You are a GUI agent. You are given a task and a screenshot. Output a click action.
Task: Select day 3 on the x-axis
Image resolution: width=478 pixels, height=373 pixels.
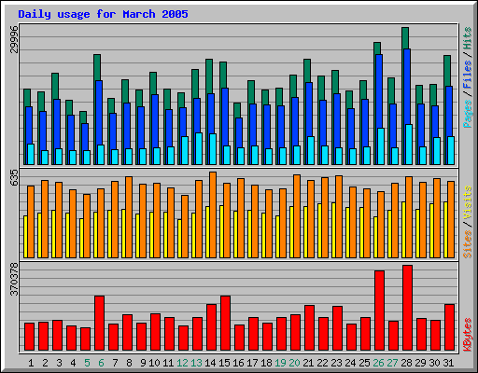coord(59,363)
